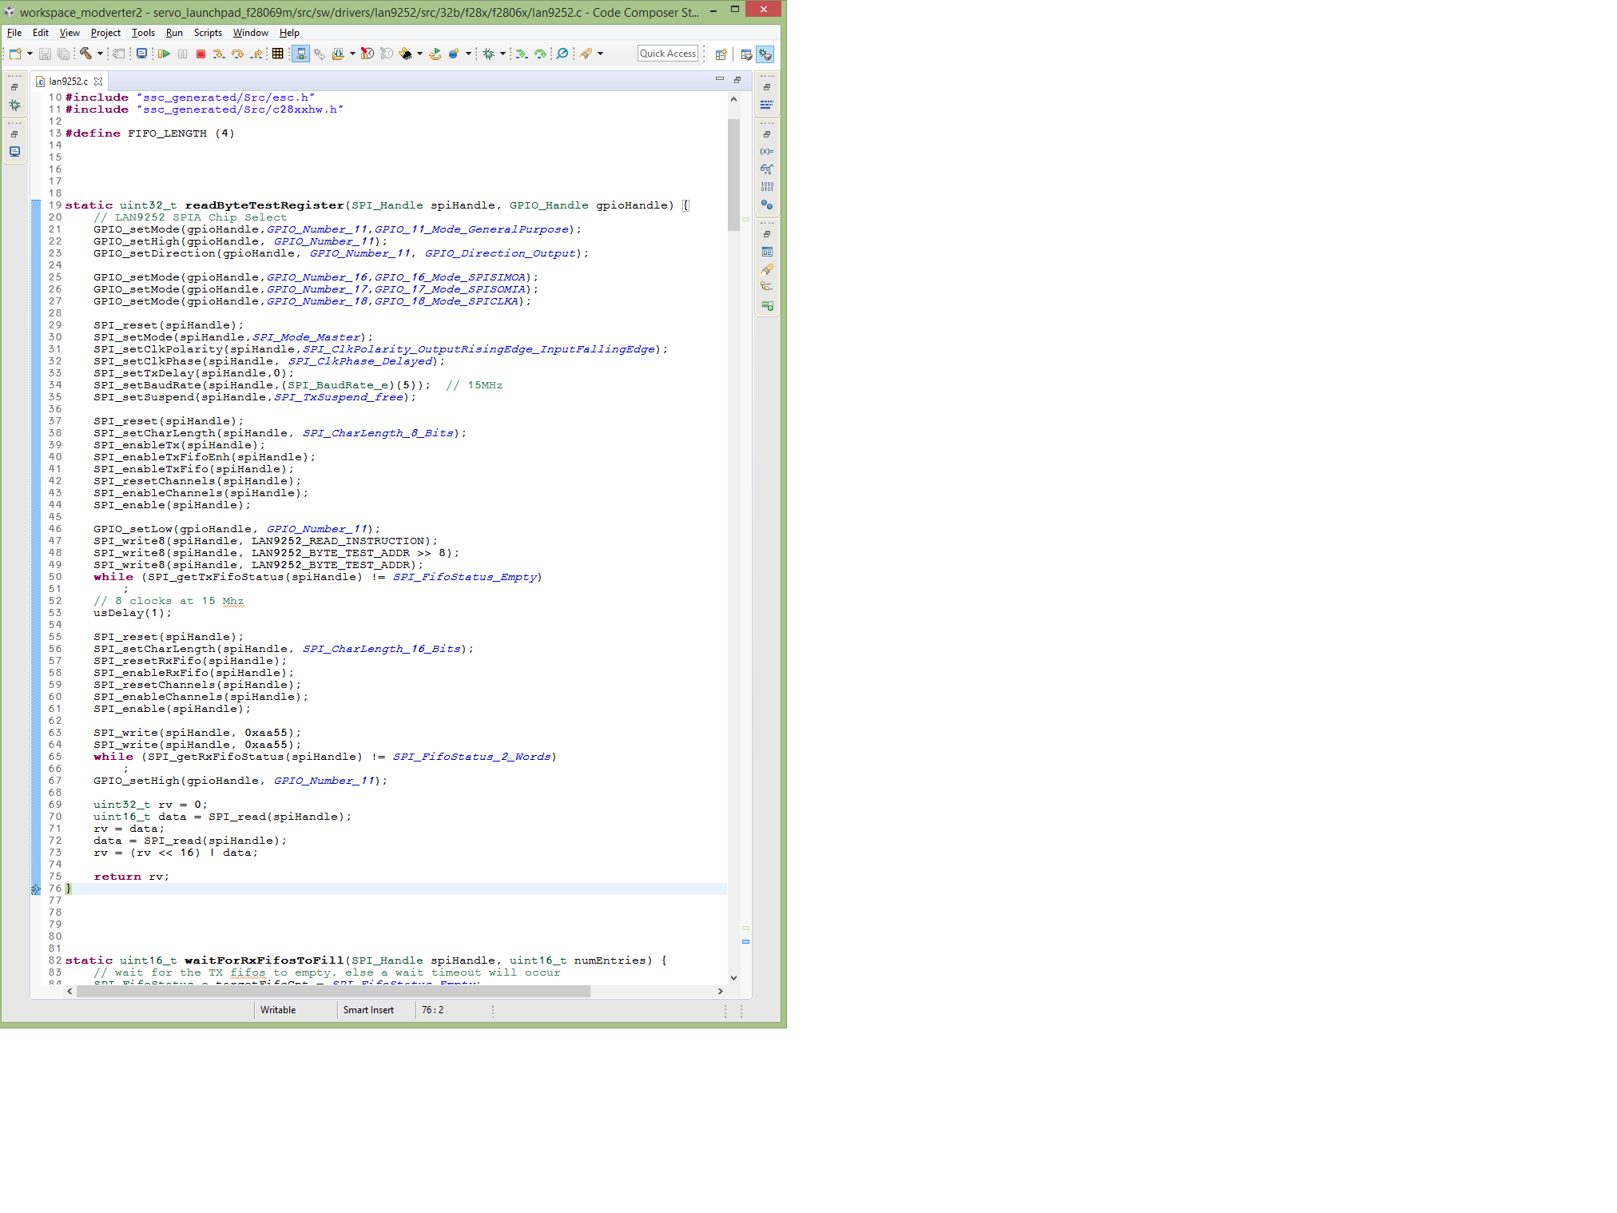Click the Resume green play icon

(164, 54)
